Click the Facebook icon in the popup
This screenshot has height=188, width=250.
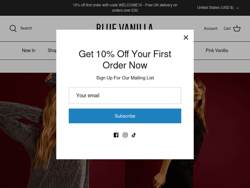(116, 135)
